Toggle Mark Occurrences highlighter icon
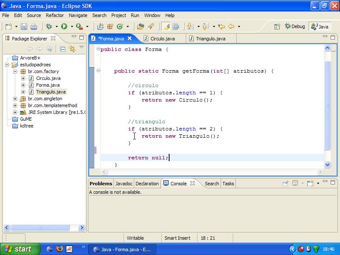The height and width of the screenshot is (255, 340). pos(166,26)
